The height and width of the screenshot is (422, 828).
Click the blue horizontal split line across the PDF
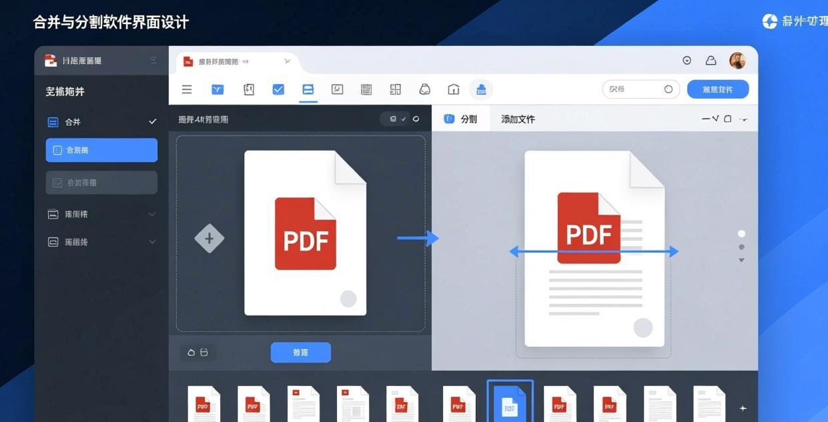(594, 251)
